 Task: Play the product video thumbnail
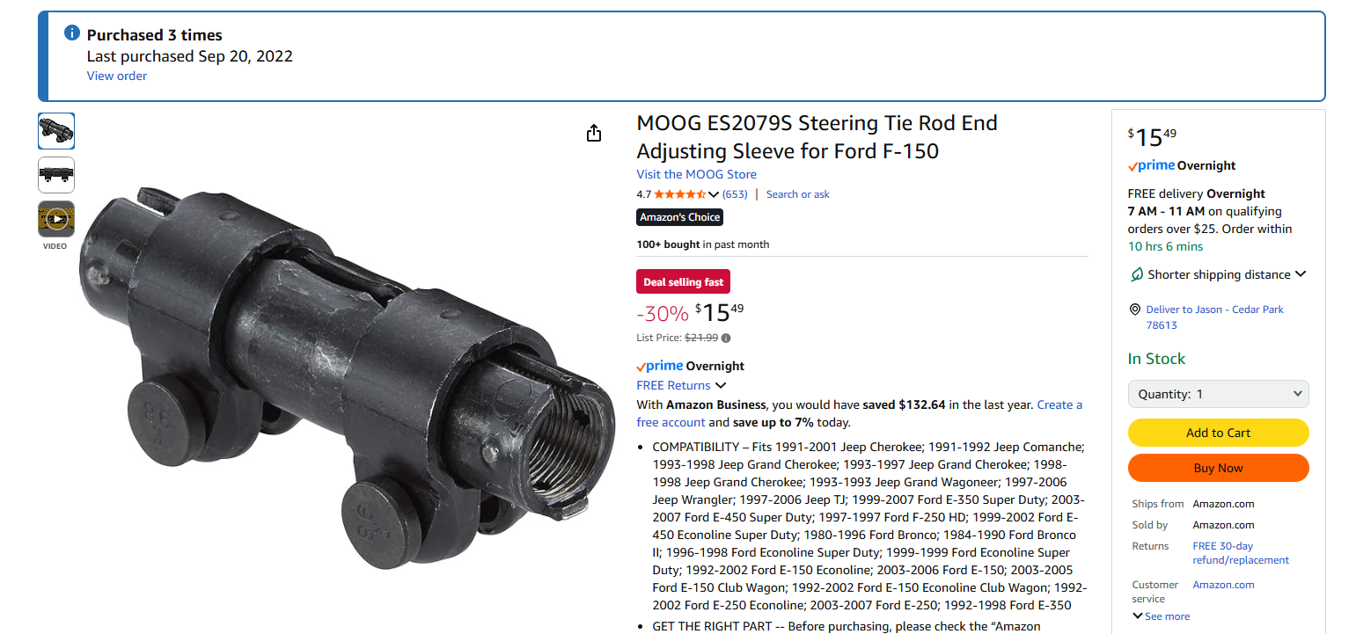[x=56, y=219]
